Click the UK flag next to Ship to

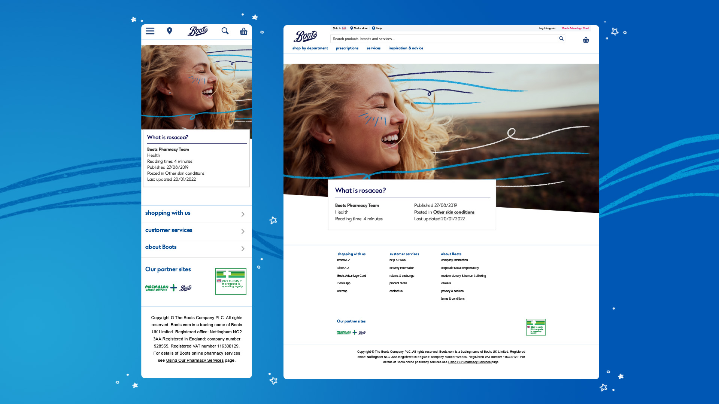click(344, 28)
